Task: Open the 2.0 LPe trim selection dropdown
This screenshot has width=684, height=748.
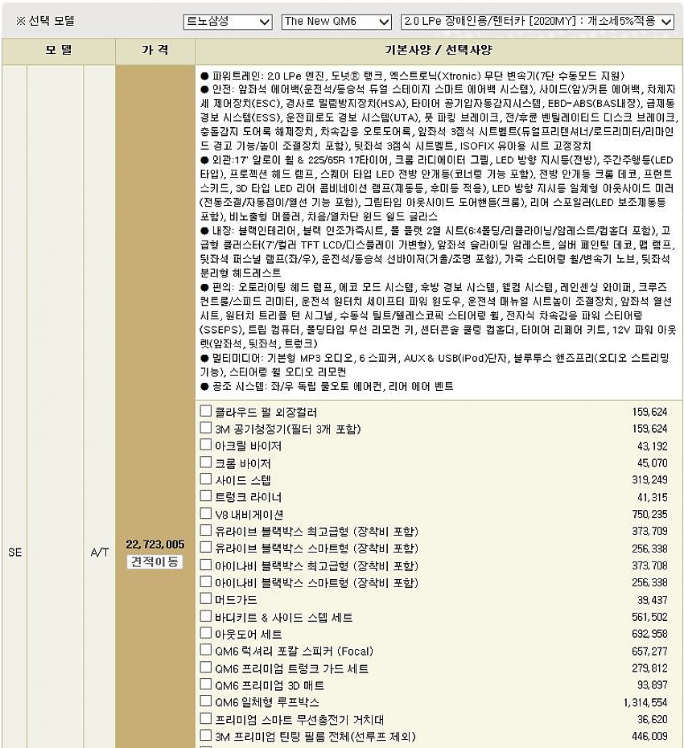Action: (x=536, y=21)
